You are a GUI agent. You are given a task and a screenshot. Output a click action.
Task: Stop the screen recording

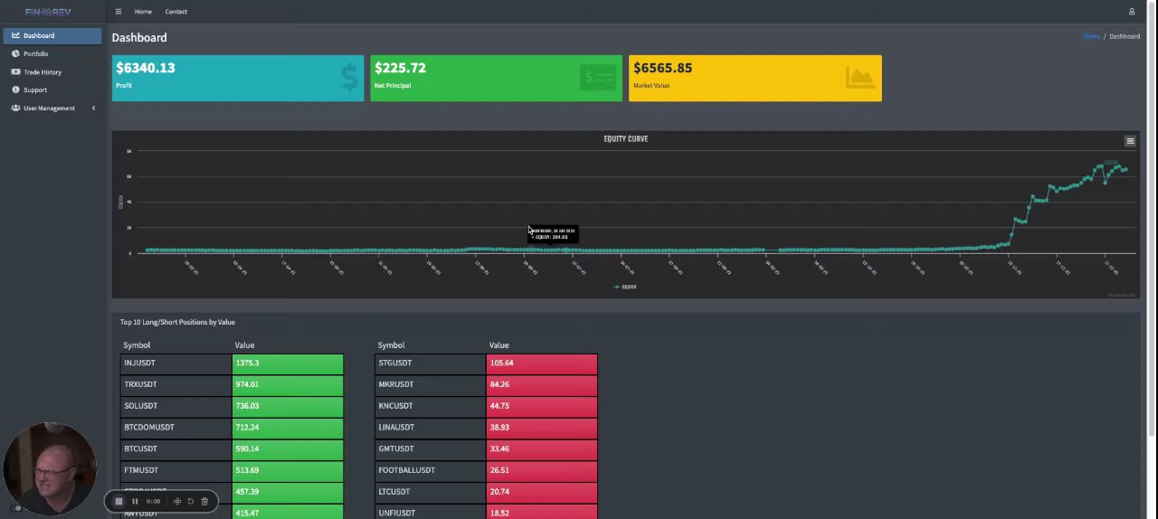tap(119, 501)
